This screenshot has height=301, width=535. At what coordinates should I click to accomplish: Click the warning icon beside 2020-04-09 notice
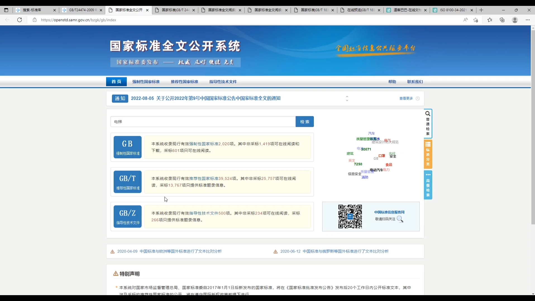(x=113, y=252)
